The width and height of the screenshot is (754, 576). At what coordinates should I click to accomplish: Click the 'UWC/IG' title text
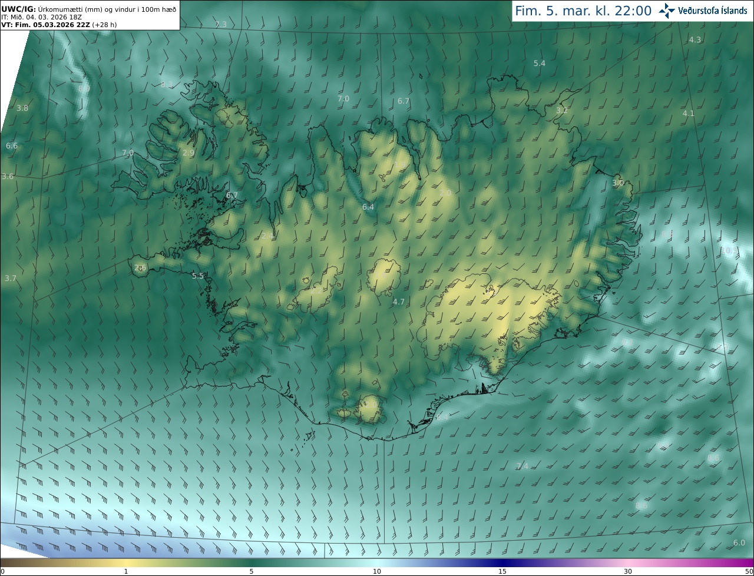coord(18,9)
